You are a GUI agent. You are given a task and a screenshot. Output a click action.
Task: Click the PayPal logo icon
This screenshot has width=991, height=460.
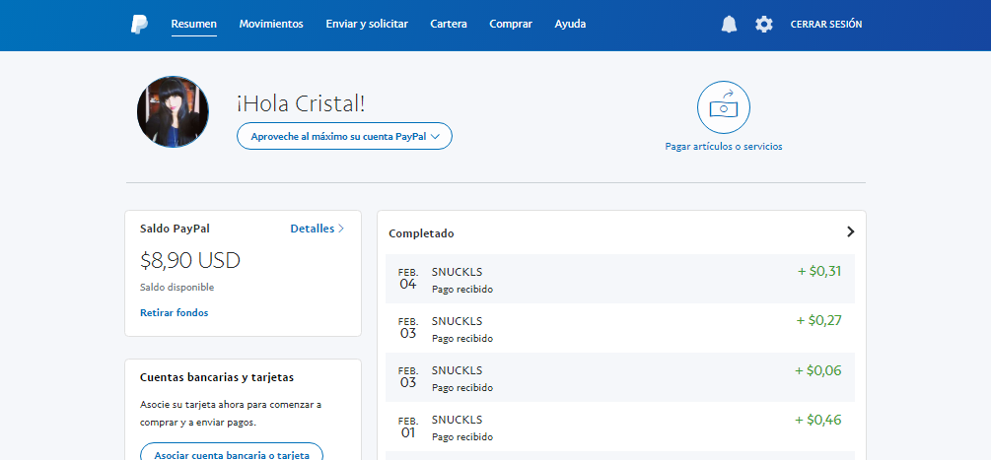139,24
